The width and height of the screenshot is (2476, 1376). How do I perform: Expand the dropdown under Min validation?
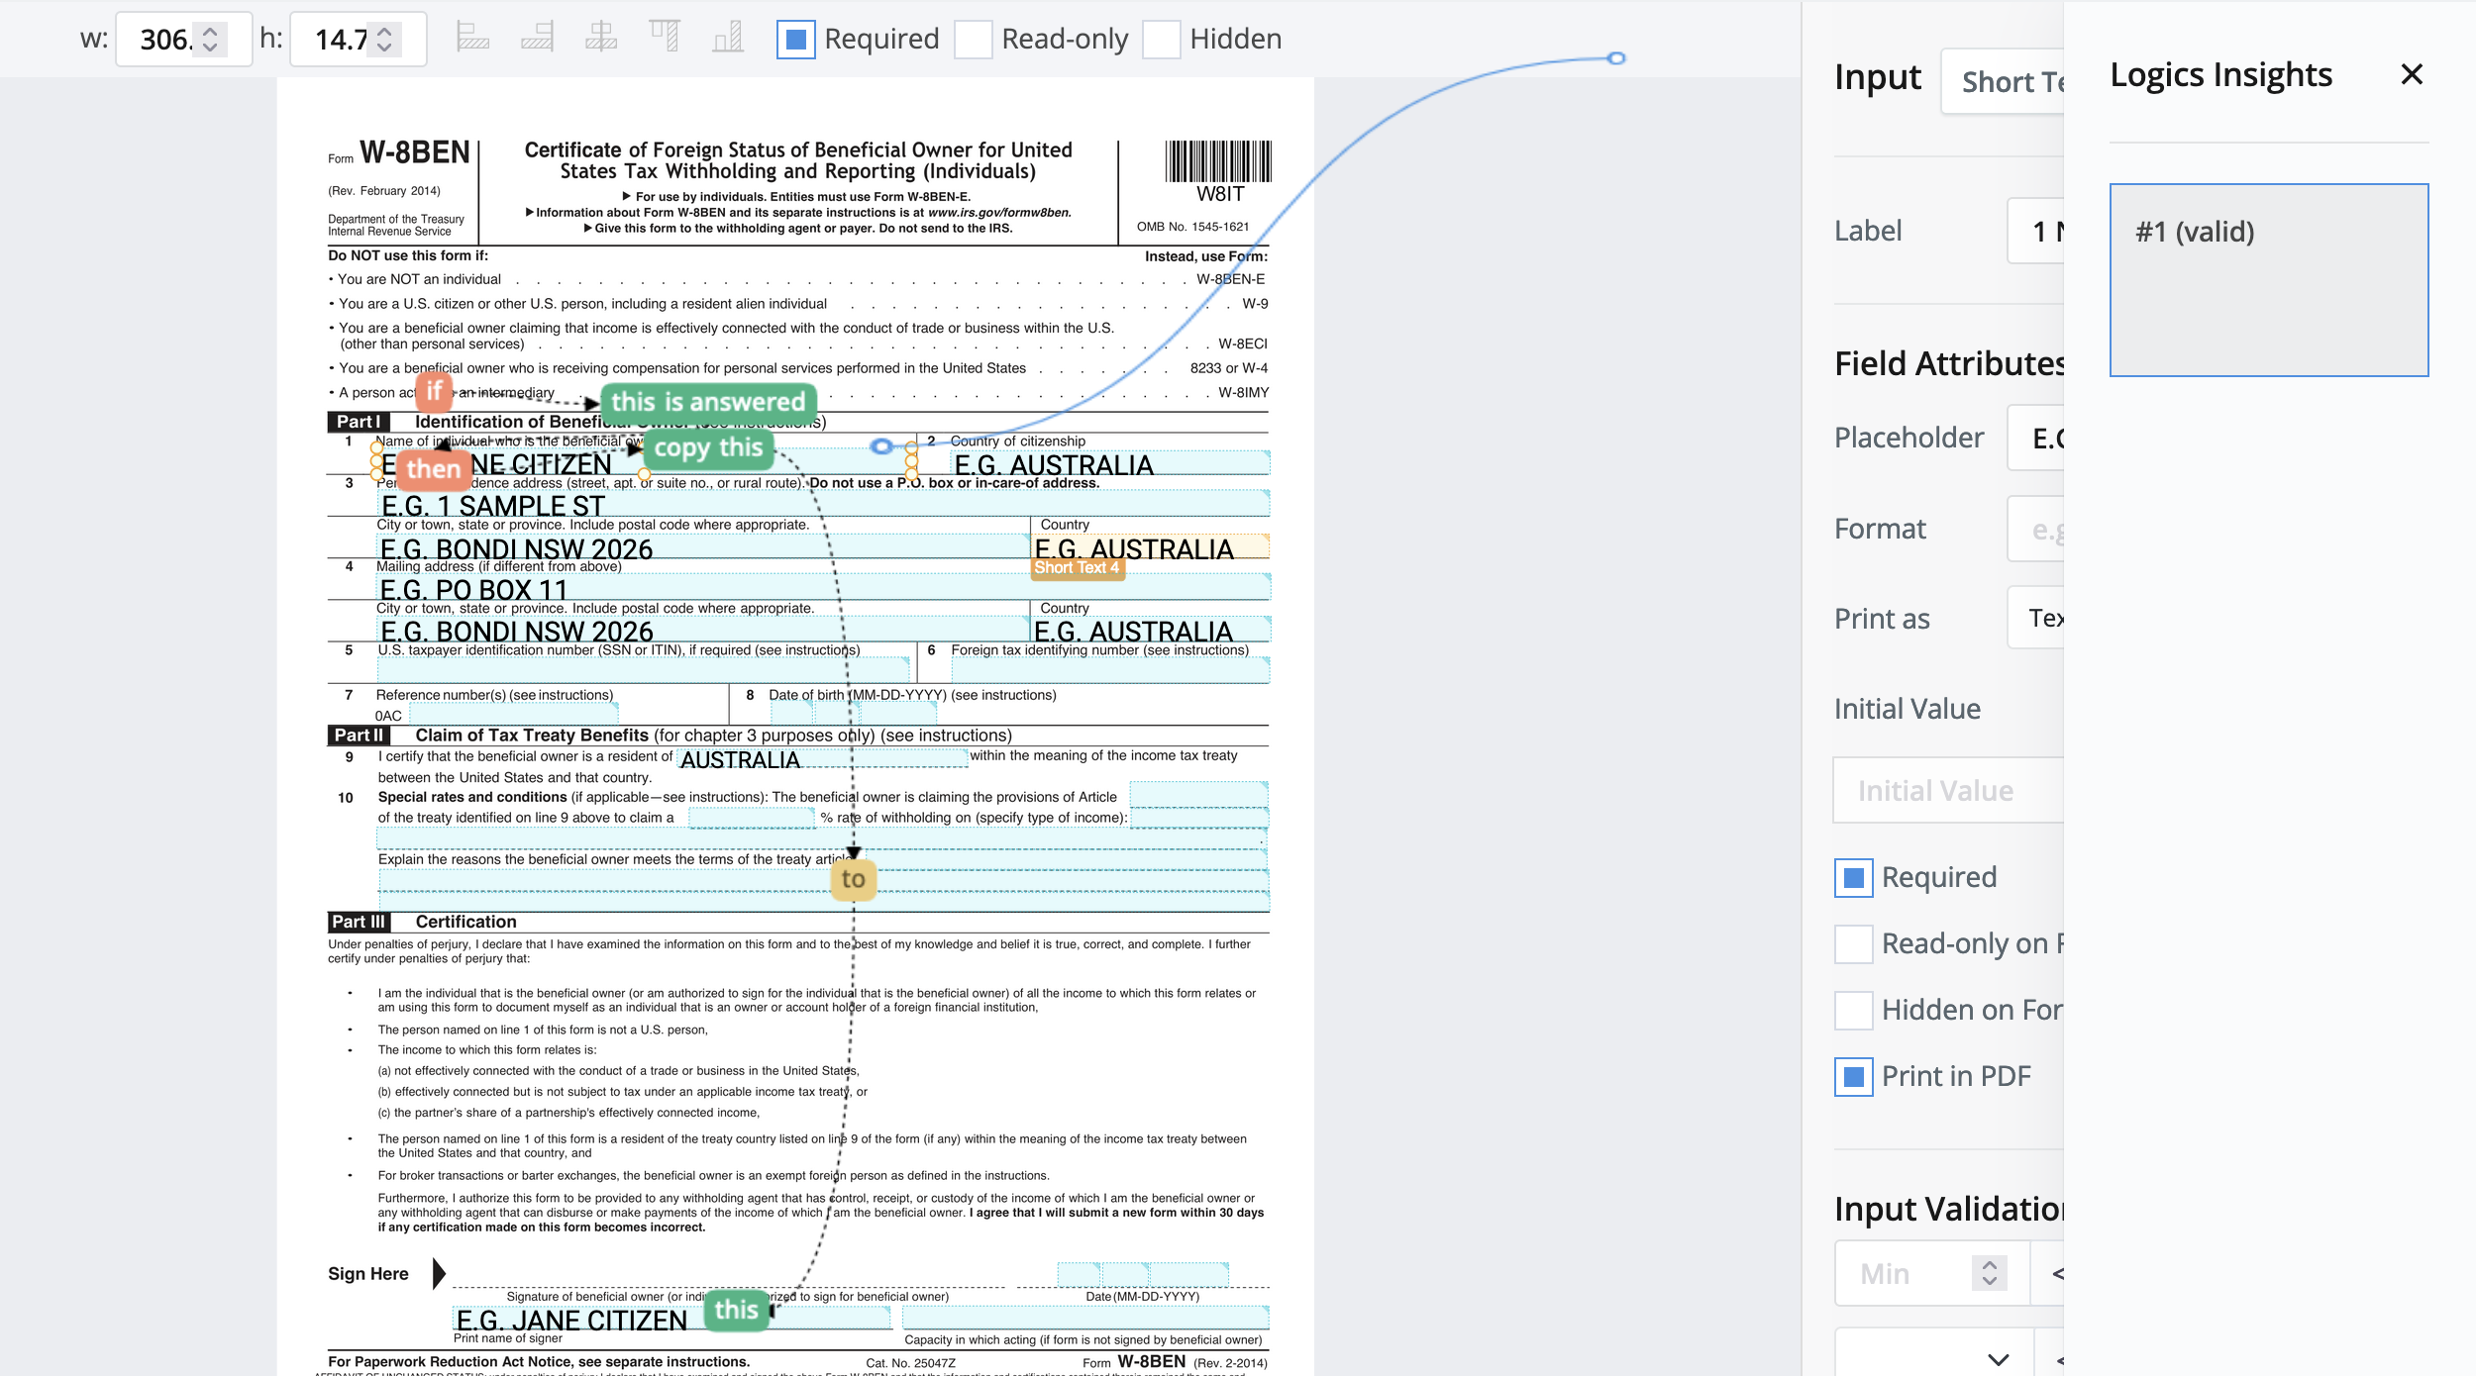[x=1996, y=1358]
